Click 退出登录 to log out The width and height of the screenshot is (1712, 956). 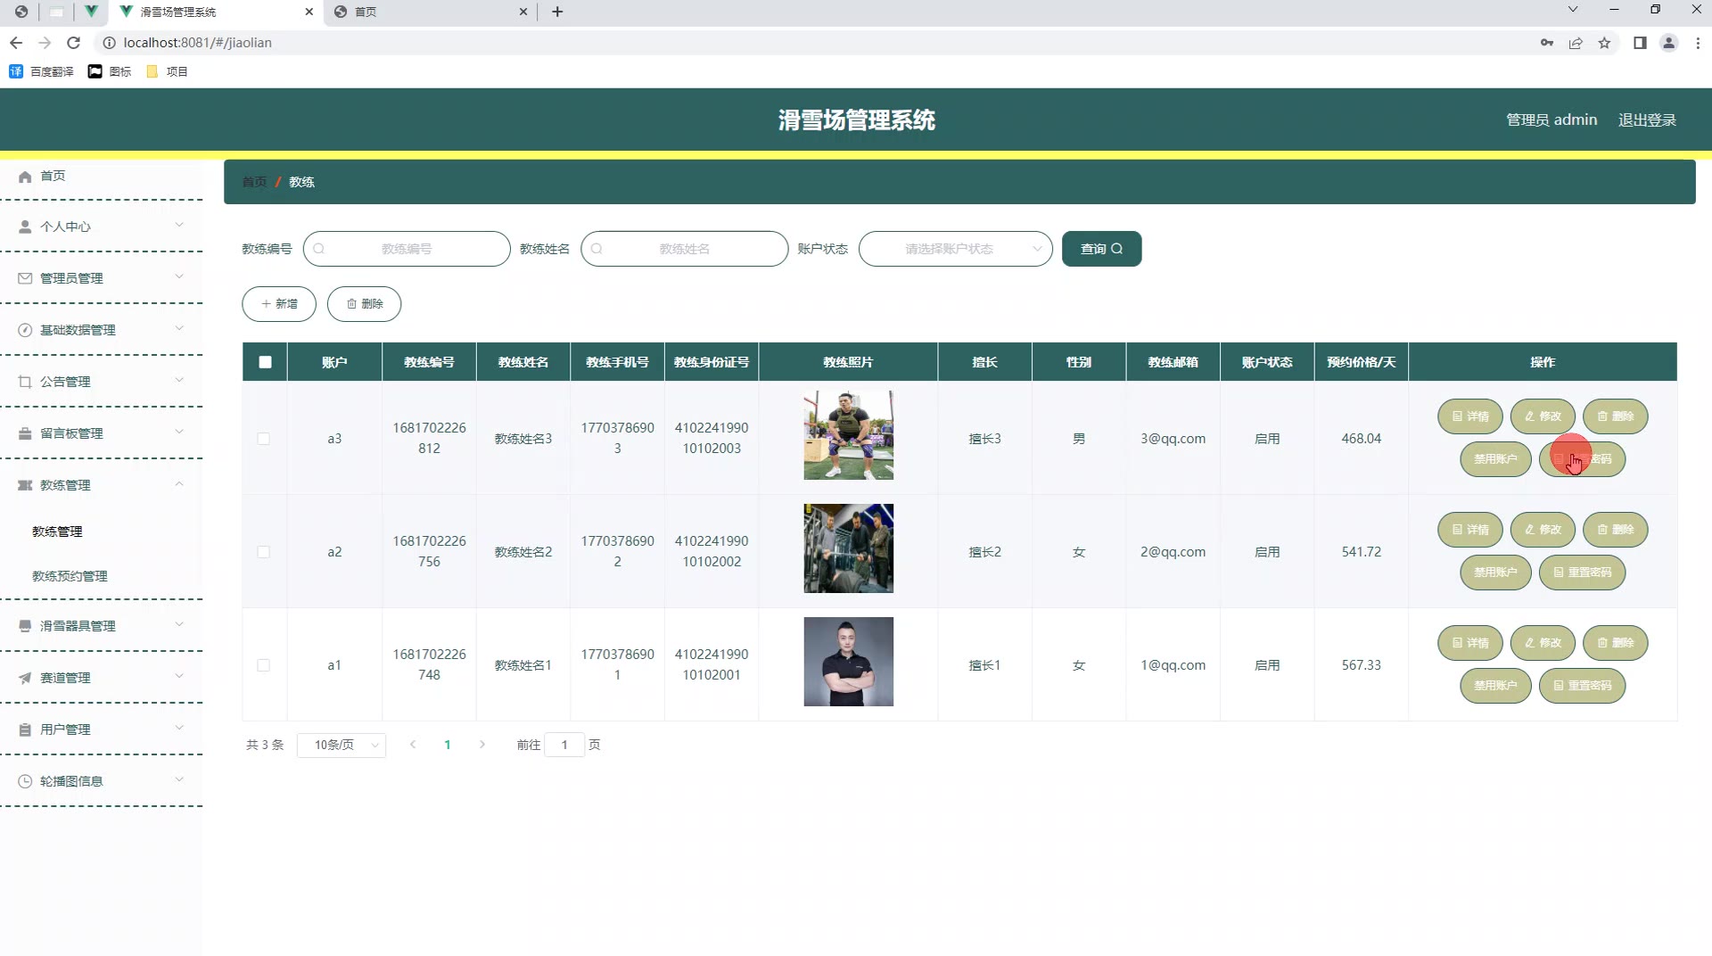[1647, 120]
